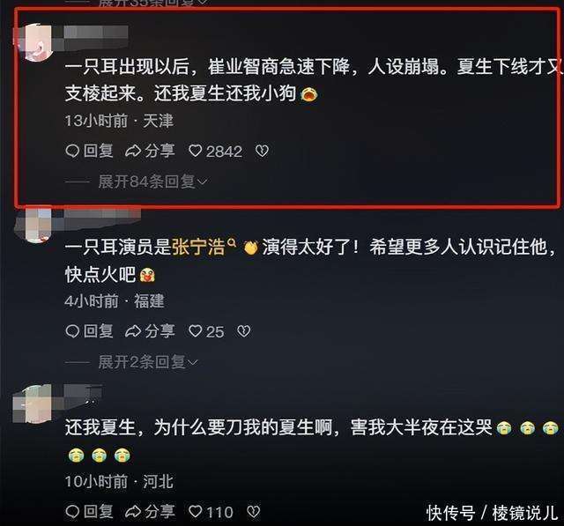Screen dimensions: 564x526
Task: Dislike the 福建 comment with broken heart
Action: click(244, 331)
